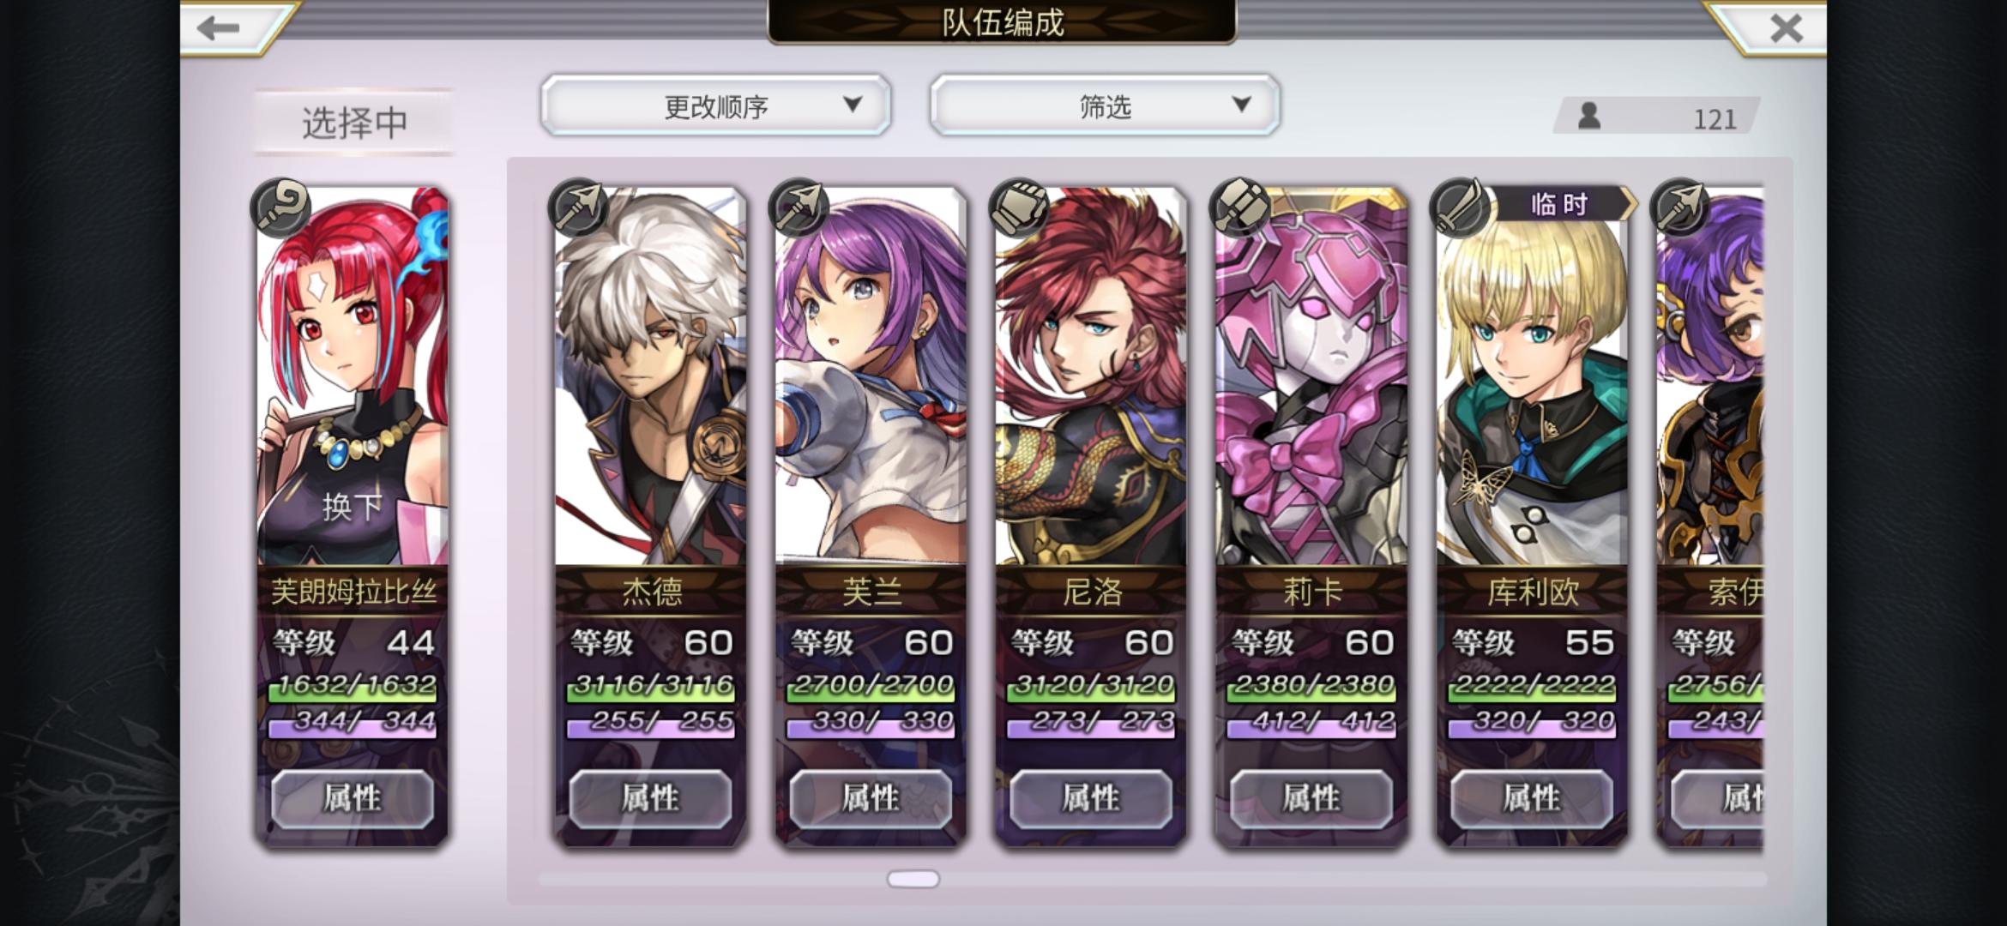Go back using the arrow icon

(x=219, y=28)
